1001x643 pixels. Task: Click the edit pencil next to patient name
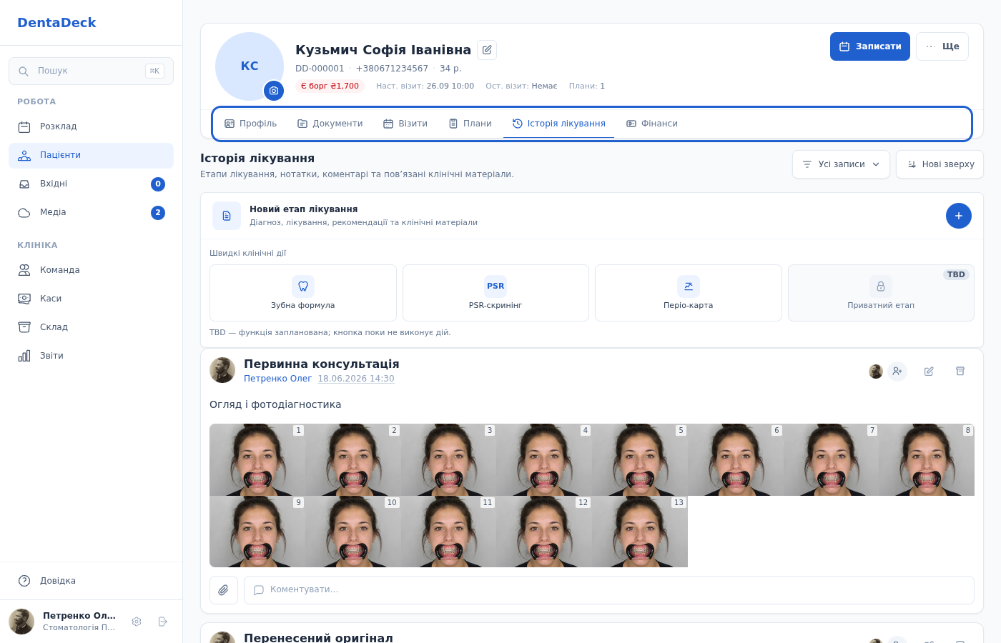[x=487, y=50]
